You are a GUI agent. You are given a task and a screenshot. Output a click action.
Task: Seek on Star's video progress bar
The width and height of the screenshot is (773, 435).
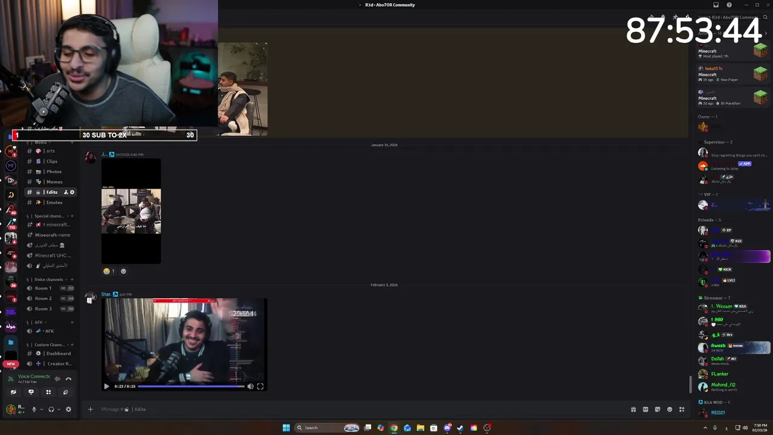[x=191, y=386]
